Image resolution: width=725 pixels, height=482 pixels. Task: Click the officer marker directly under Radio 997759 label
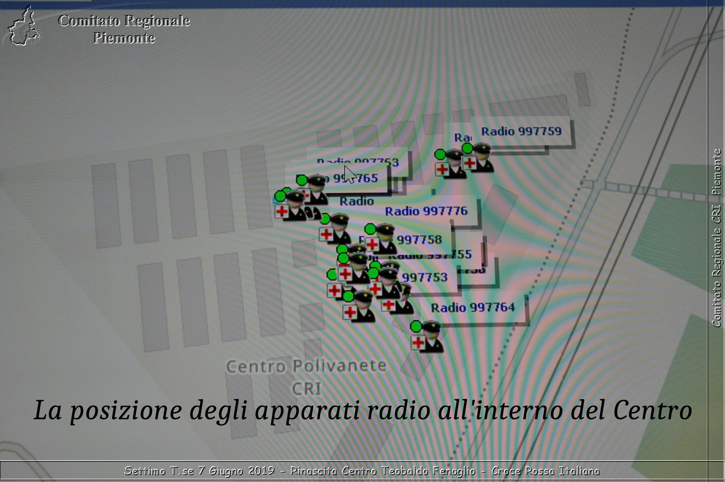click(x=478, y=158)
